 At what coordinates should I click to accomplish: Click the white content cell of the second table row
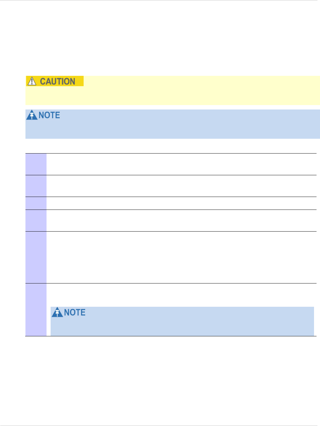pyautogui.click(x=181, y=186)
